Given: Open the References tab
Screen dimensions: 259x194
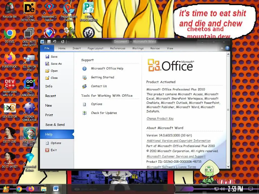Looking at the screenshot, I should [x=118, y=48].
